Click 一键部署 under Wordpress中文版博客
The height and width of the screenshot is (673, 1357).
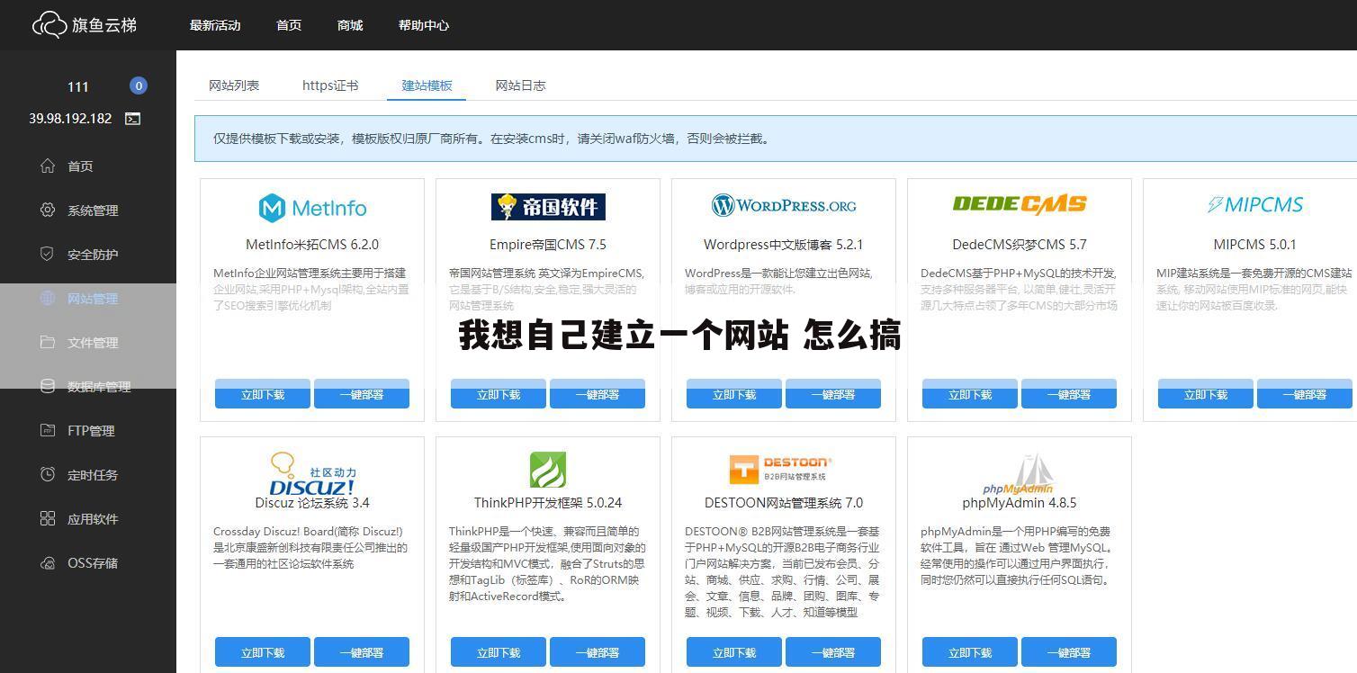[832, 393]
